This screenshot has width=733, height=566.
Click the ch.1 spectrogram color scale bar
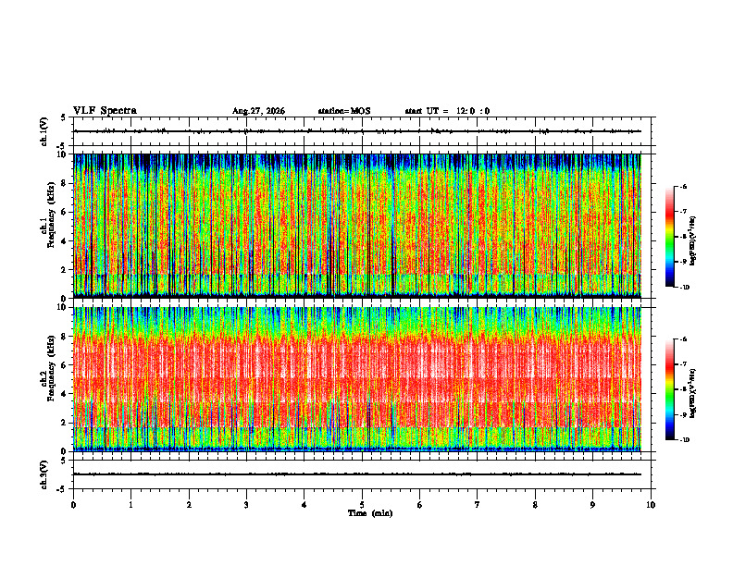(669, 237)
